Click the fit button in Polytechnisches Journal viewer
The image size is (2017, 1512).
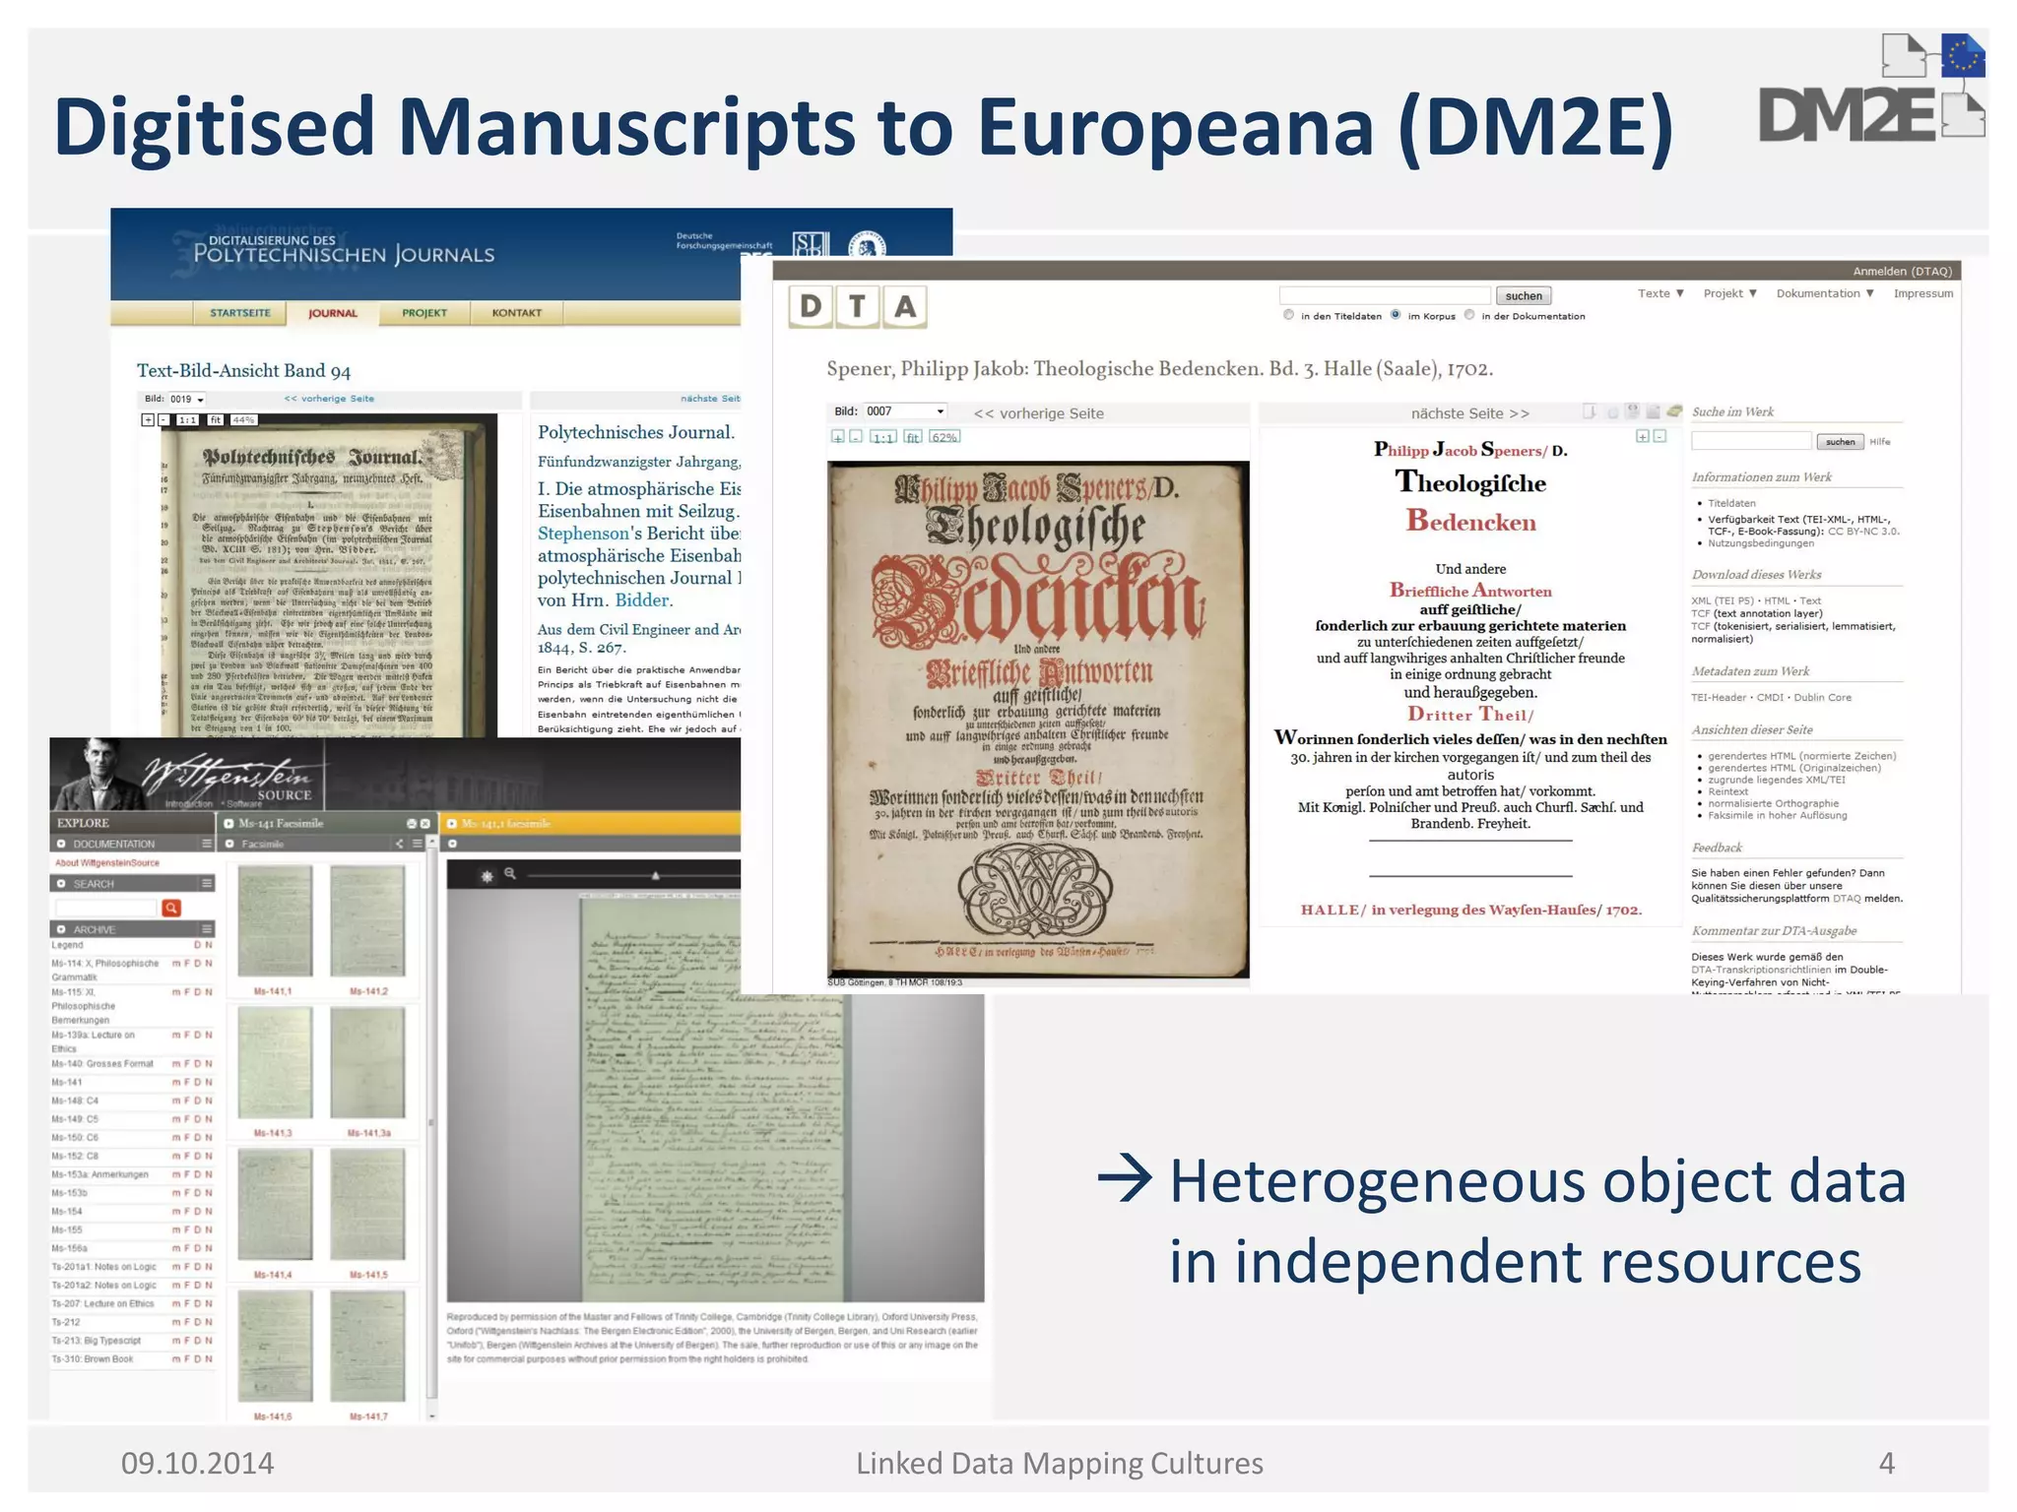tap(215, 419)
